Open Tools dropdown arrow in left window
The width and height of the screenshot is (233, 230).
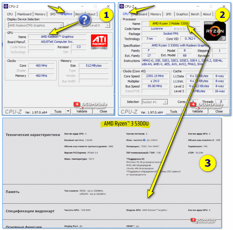click(68, 111)
